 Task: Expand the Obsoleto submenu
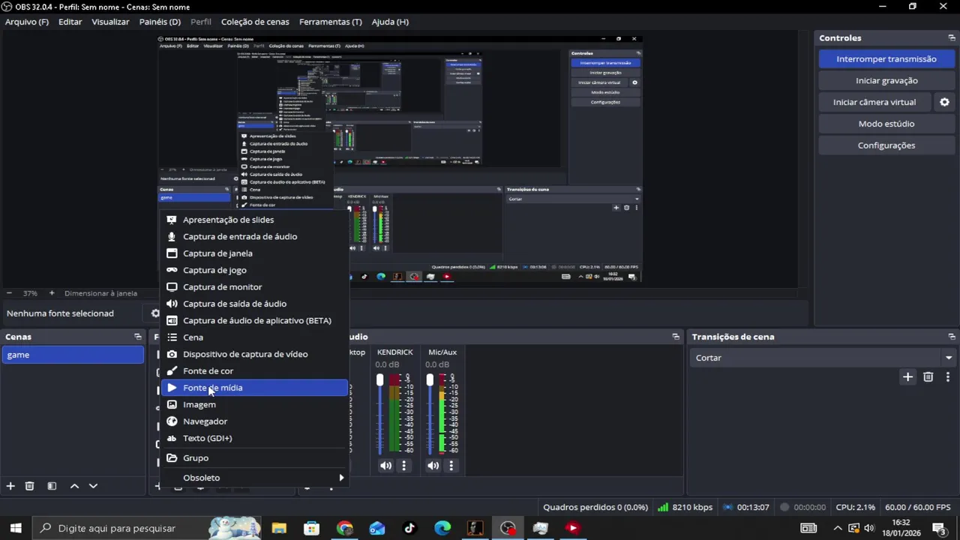(x=254, y=478)
